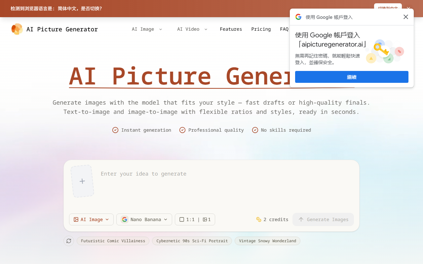The width and height of the screenshot is (423, 264).
Task: Click the 'Text-to-image and image-to-image' subtitle line
Action: (211, 112)
